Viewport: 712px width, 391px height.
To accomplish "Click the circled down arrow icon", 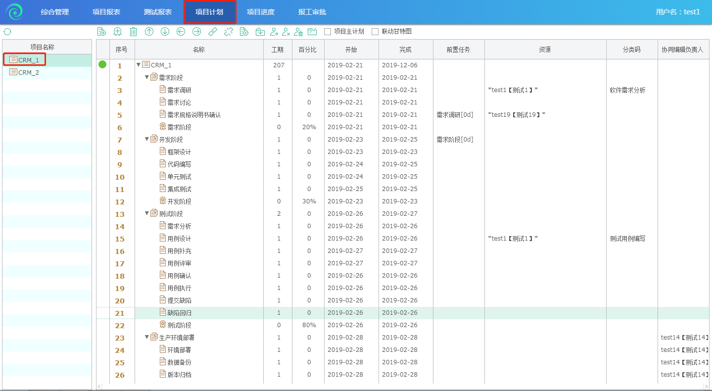I will click(x=165, y=32).
